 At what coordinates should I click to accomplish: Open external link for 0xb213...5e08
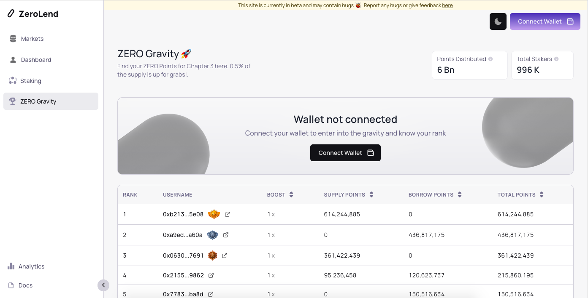[x=228, y=214]
